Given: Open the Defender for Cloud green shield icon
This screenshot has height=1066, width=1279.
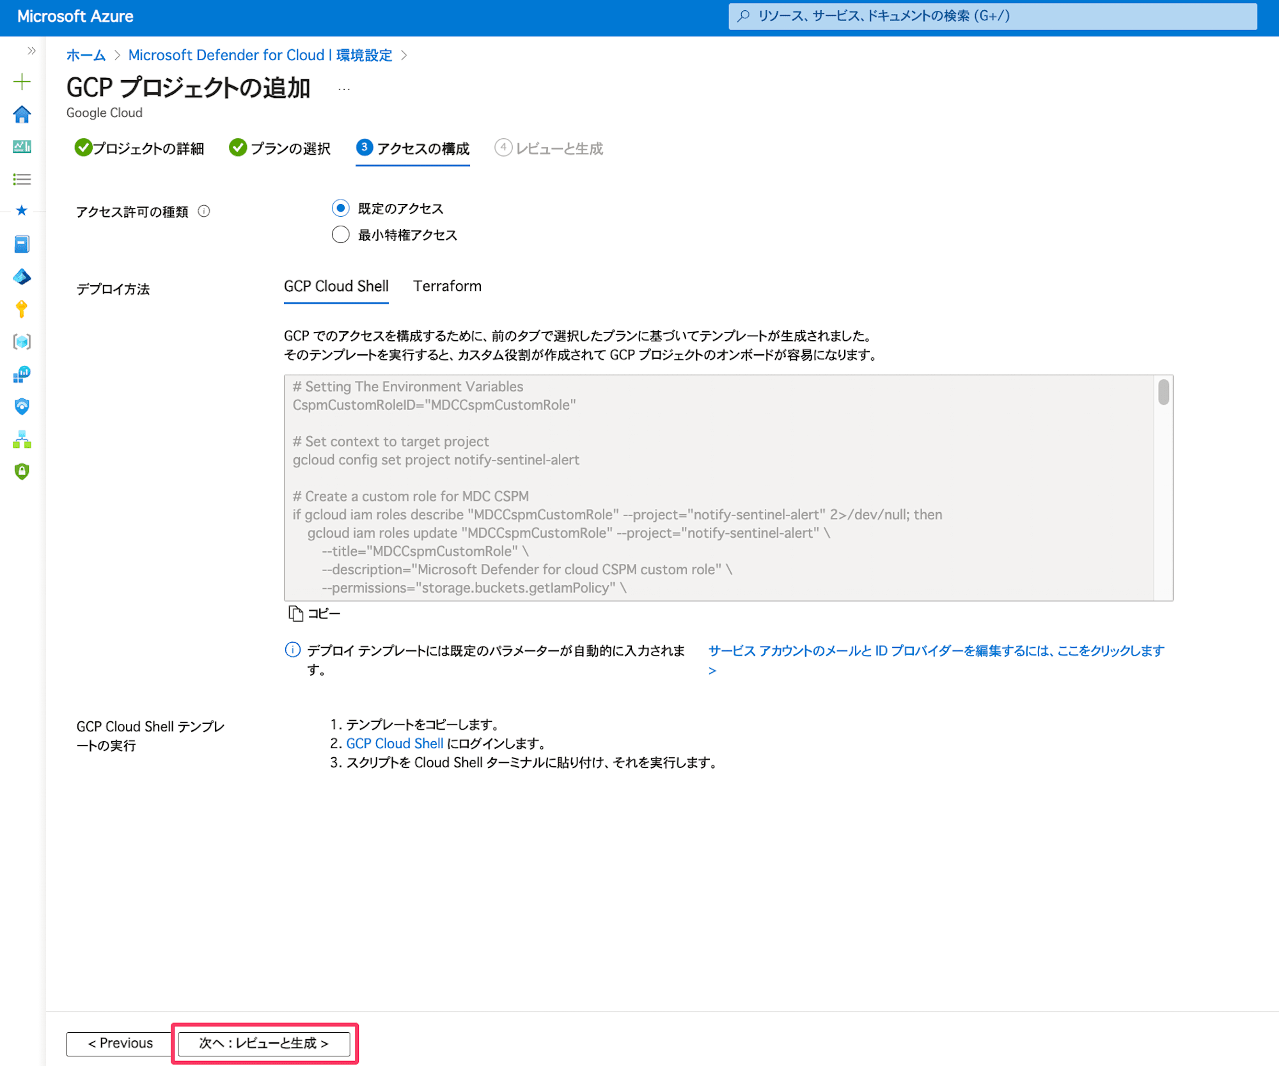Looking at the screenshot, I should tap(22, 471).
